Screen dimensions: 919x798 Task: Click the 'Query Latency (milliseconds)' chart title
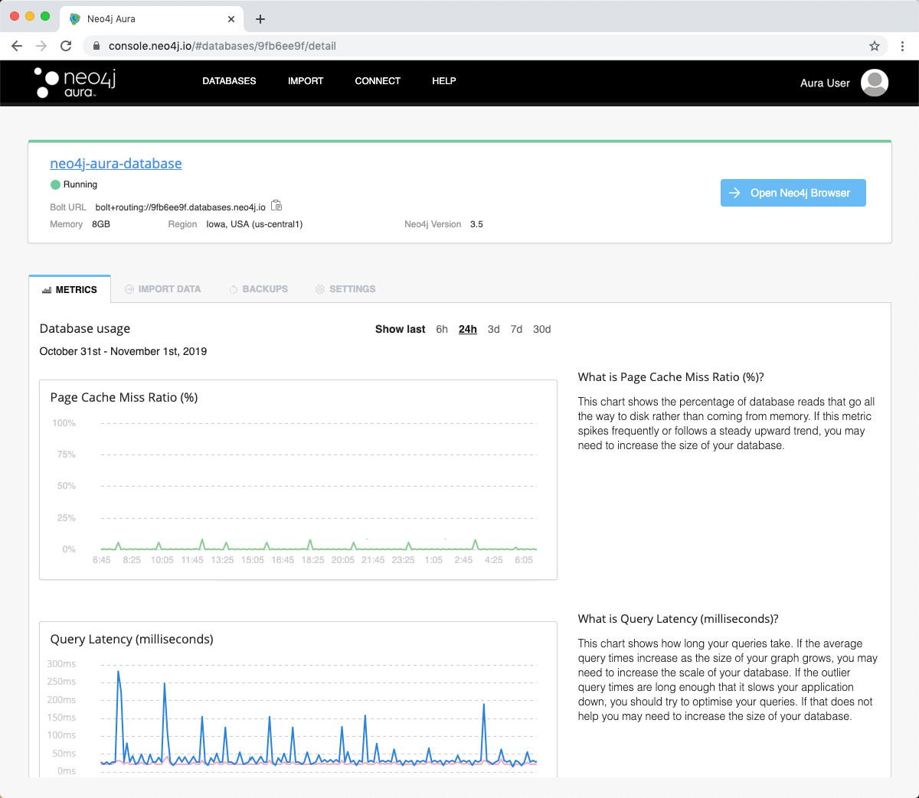point(132,639)
